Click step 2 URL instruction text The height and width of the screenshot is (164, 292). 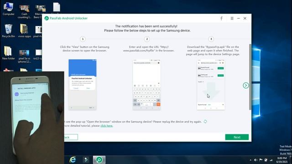(x=149, y=49)
